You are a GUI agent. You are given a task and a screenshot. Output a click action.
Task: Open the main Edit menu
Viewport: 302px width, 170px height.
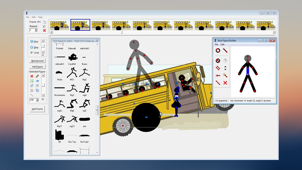[x=34, y=17]
